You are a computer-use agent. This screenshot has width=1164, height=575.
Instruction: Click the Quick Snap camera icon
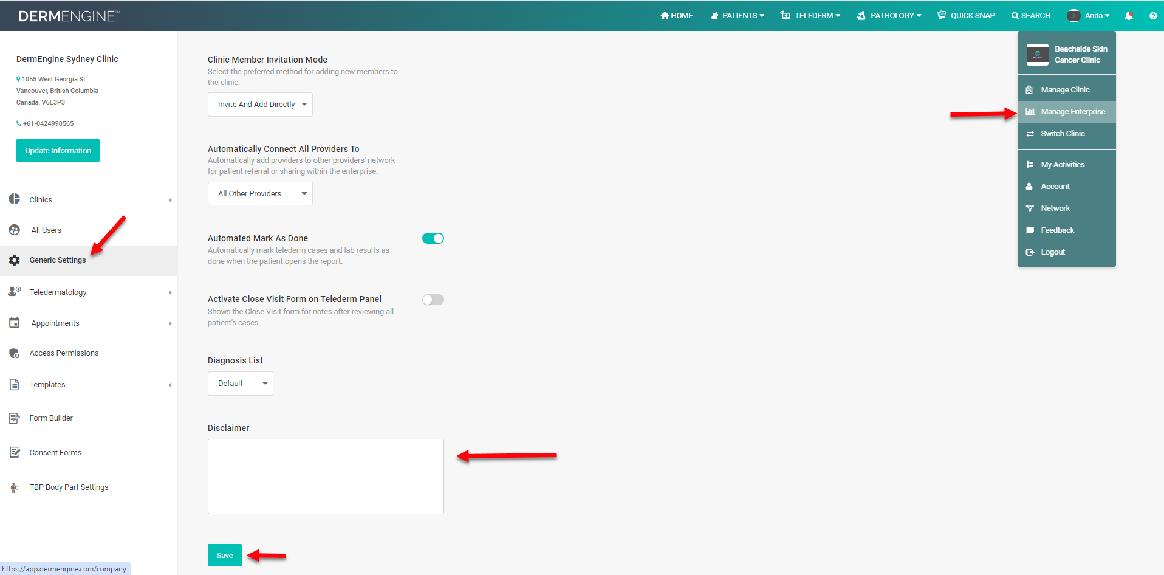click(x=942, y=15)
